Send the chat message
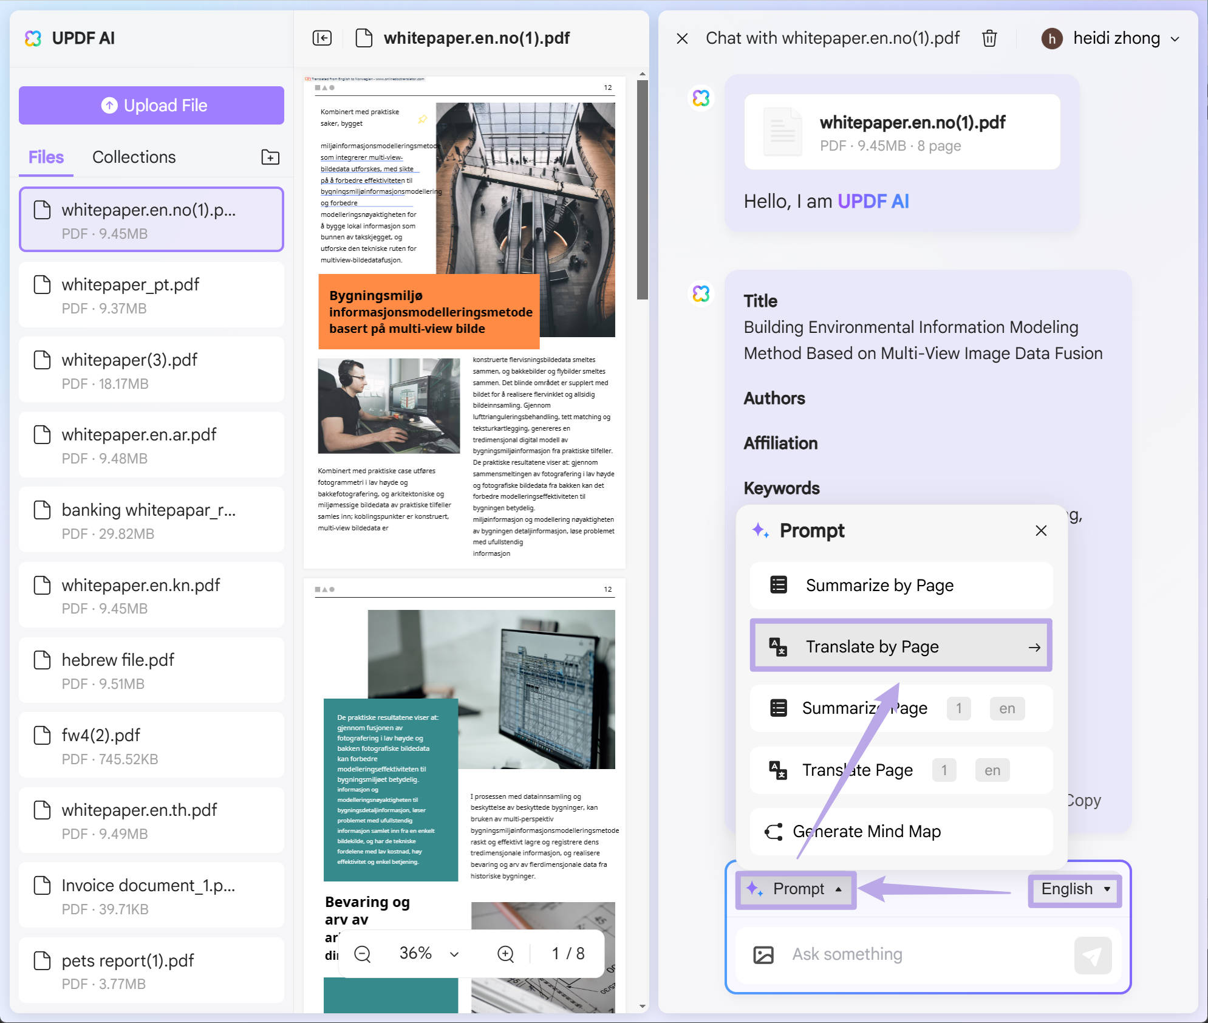 pos(1093,954)
